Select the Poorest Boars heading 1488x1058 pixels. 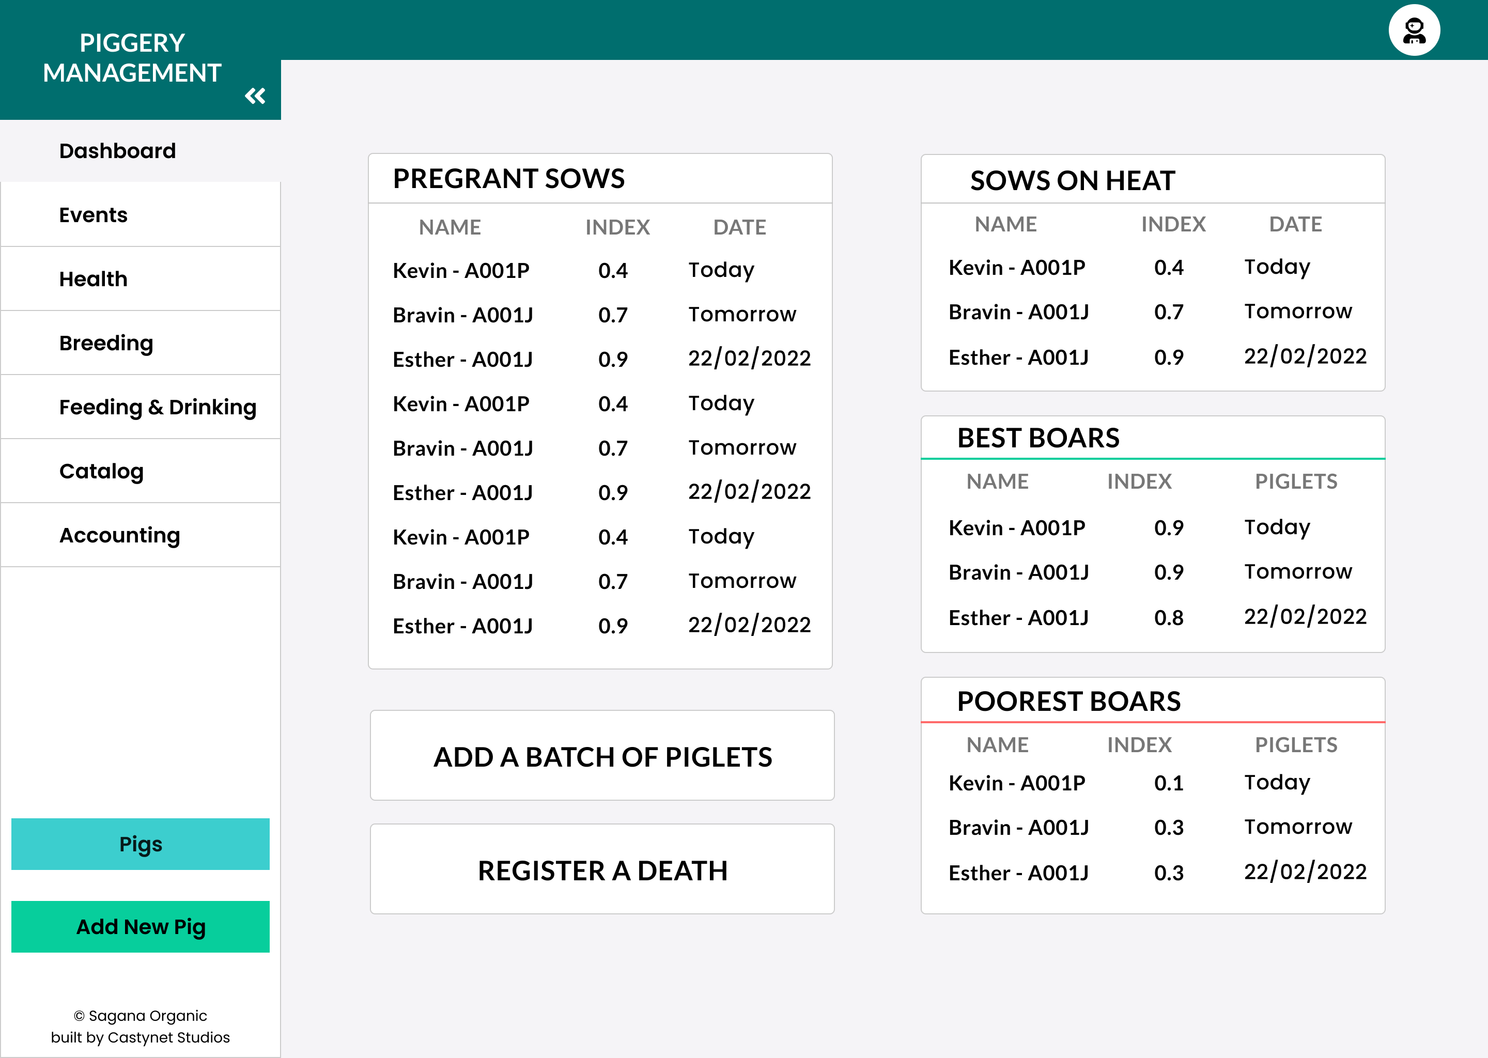pos(1068,701)
